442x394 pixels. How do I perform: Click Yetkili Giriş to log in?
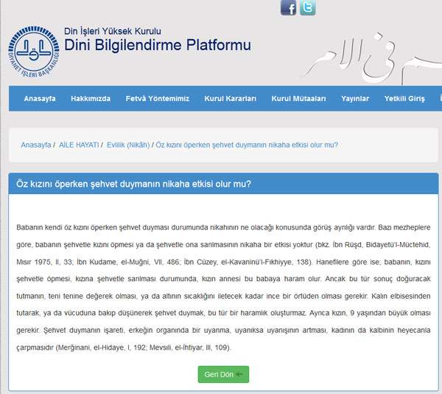404,99
